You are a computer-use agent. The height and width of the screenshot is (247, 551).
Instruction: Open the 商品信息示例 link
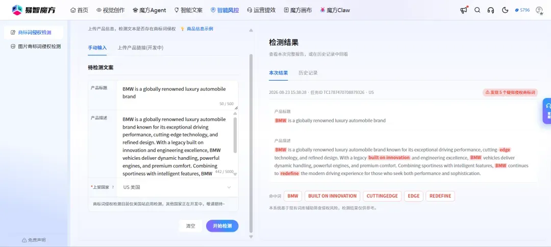click(x=199, y=29)
